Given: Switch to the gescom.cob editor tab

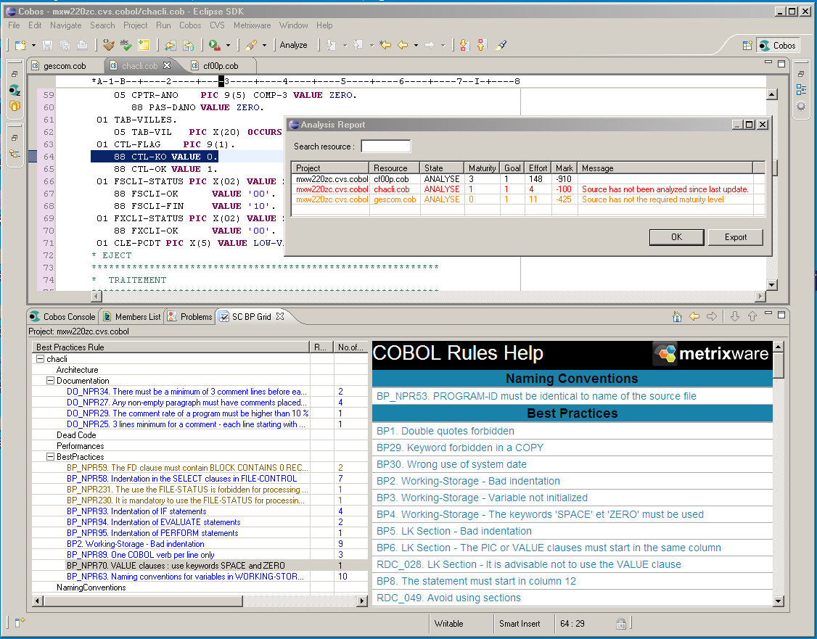Looking at the screenshot, I should tap(65, 65).
